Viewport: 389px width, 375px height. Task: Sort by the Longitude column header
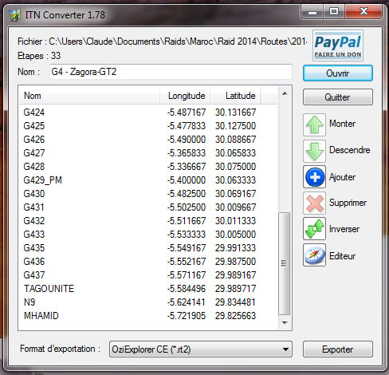pyautogui.click(x=185, y=96)
